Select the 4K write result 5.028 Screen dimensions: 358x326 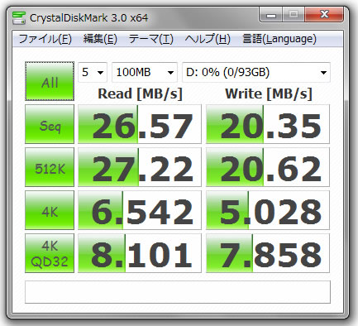pyautogui.click(x=268, y=210)
